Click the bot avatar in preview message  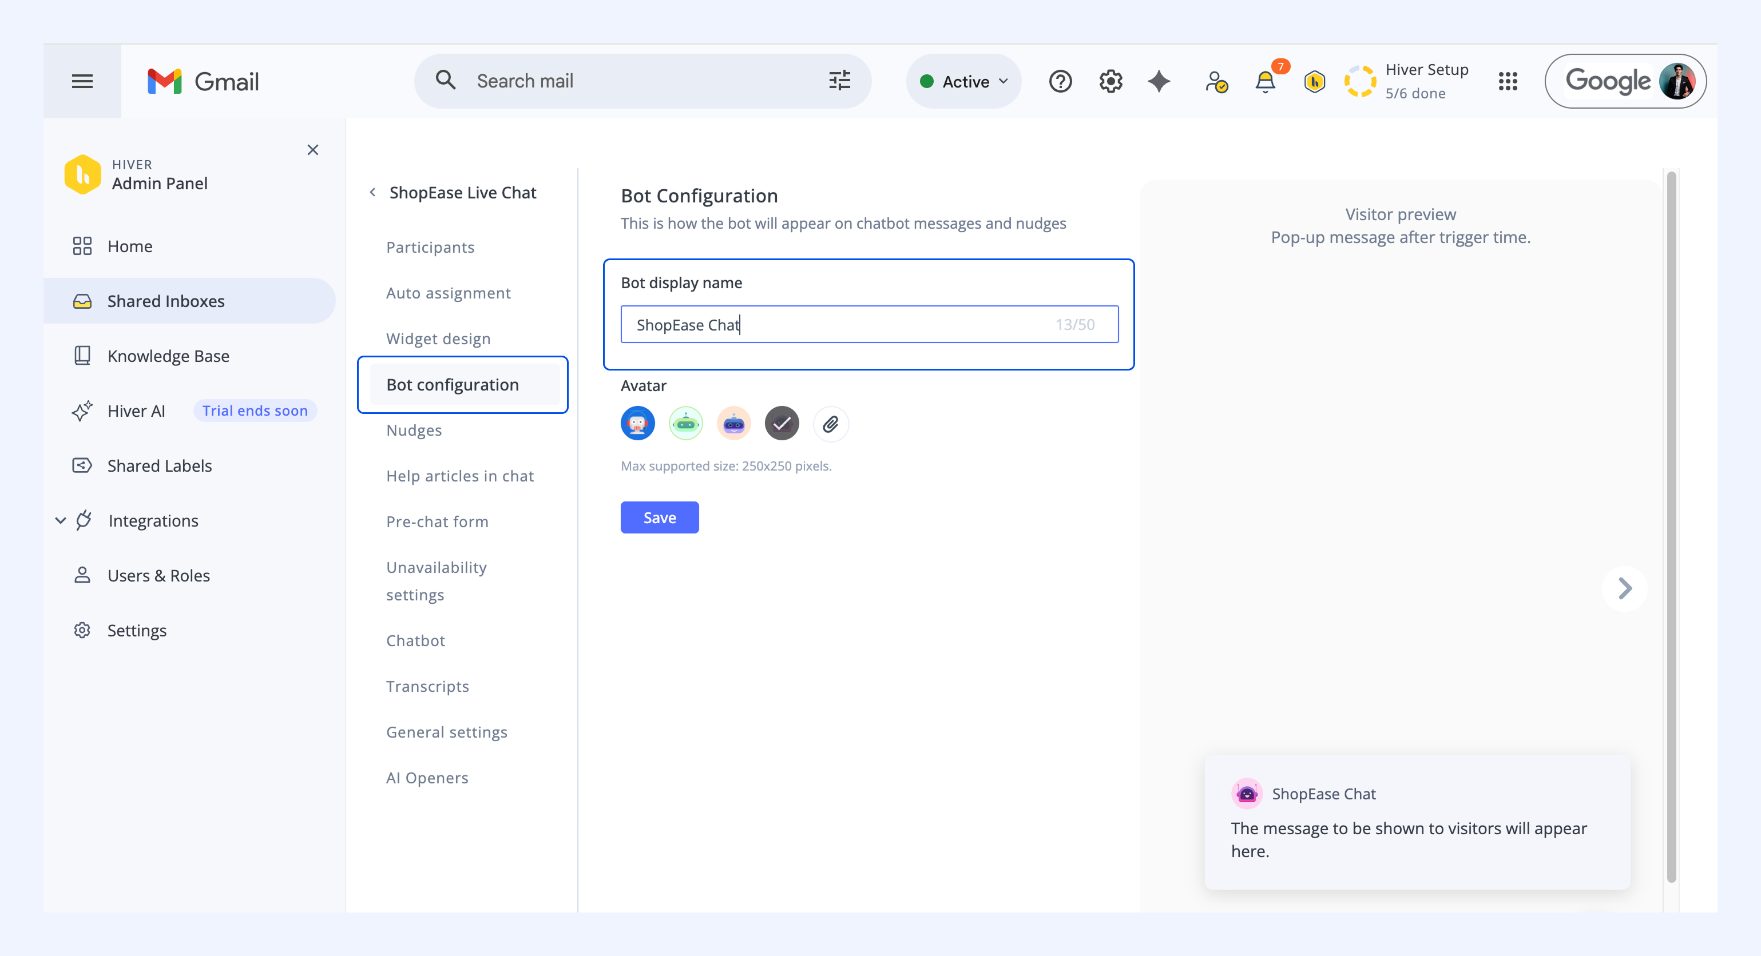[1247, 794]
